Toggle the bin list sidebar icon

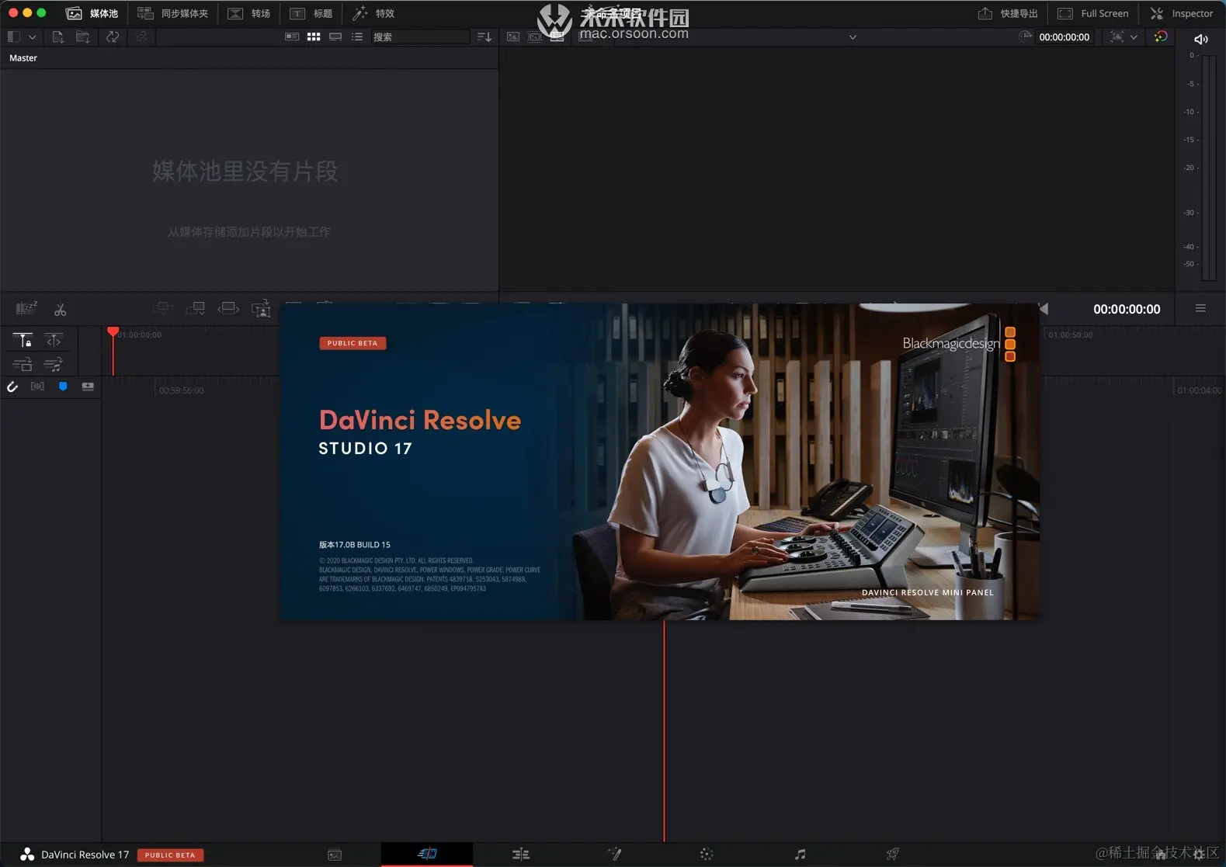tap(13, 36)
